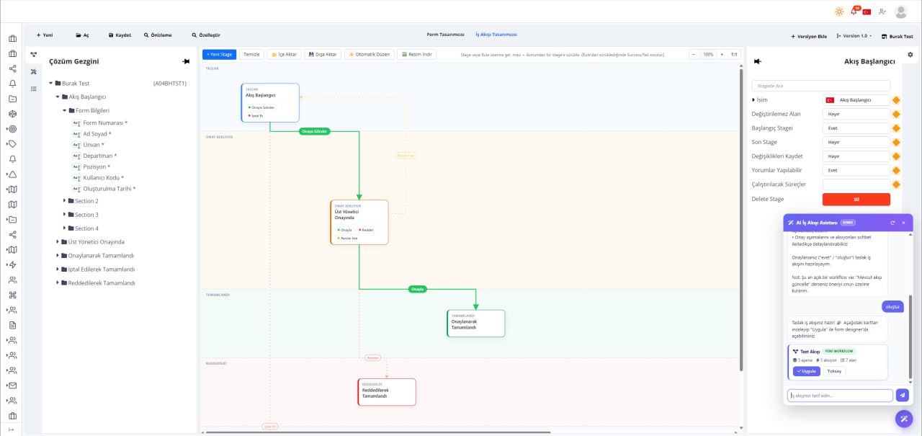Delete stage with red Sil button
Viewport: 922px width, 436px height.
856,199
